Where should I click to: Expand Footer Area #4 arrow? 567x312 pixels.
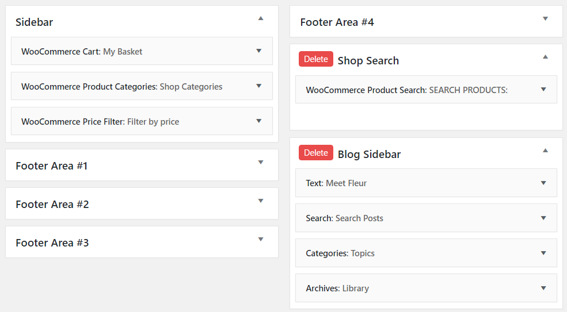[545, 19]
